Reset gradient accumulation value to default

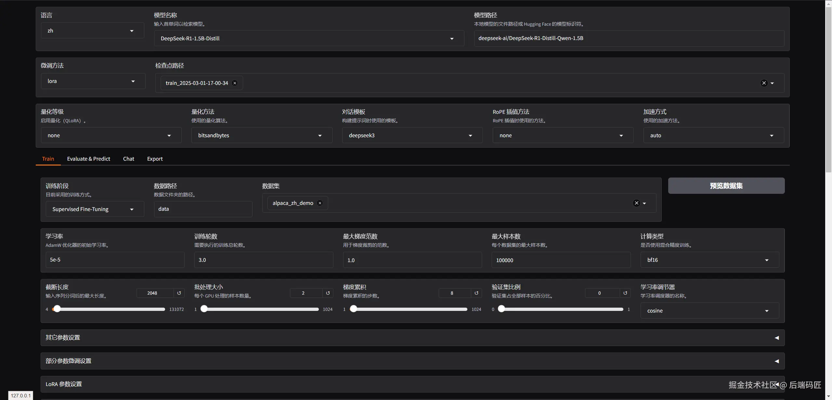[476, 293]
